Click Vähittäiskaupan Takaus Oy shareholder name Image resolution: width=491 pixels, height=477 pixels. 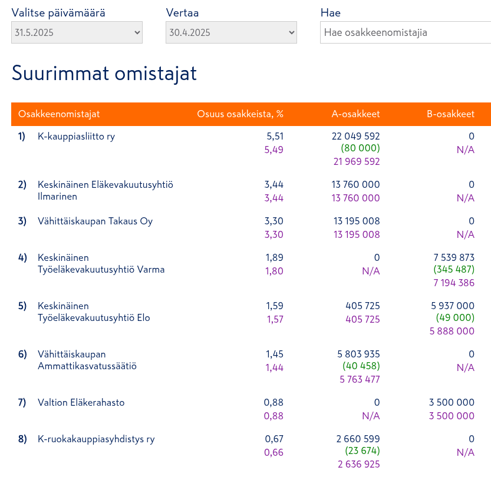pos(95,221)
